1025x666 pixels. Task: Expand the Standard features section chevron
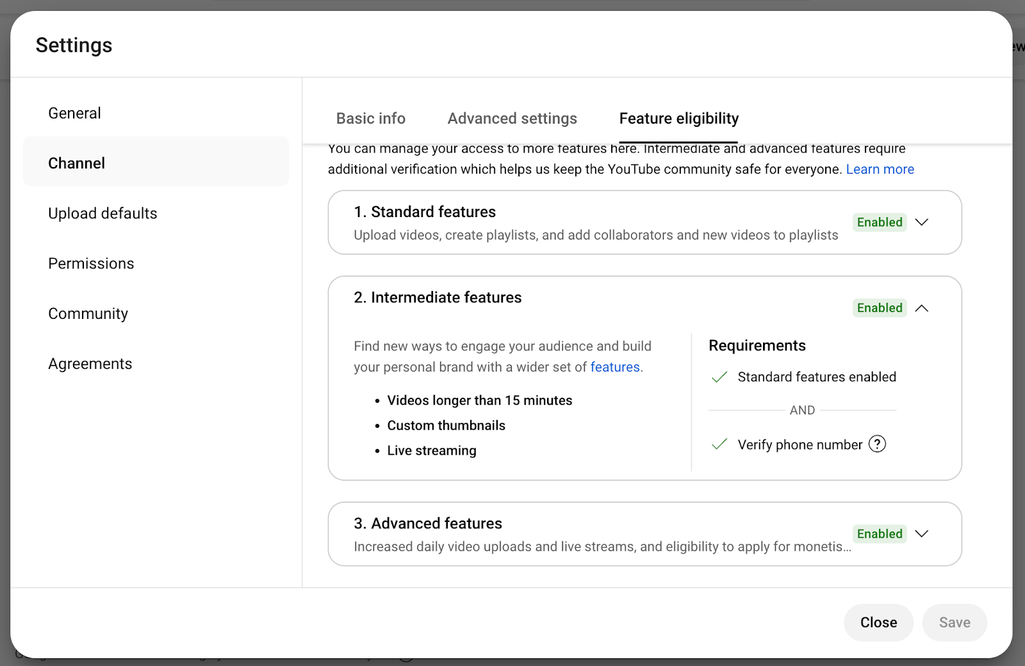pos(921,222)
